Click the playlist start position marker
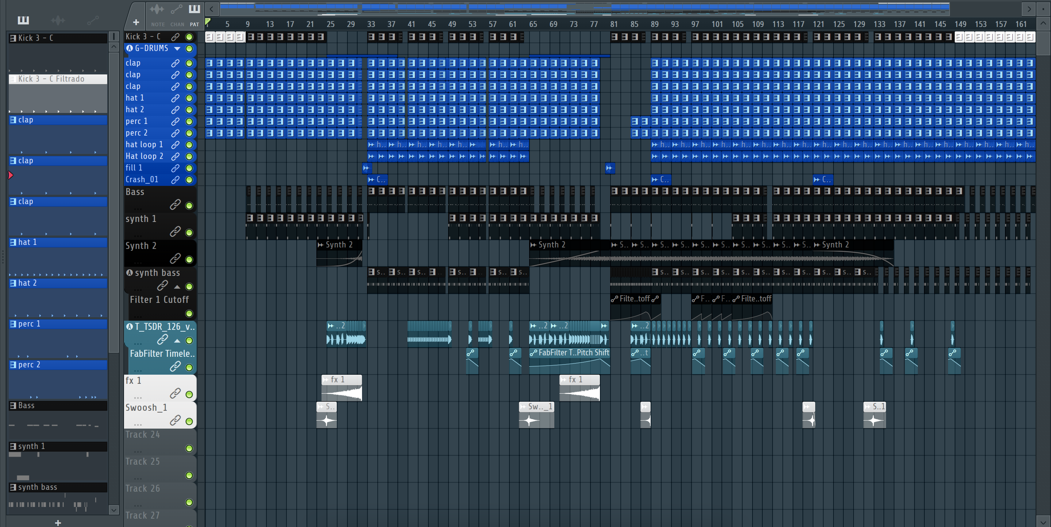The width and height of the screenshot is (1051, 527). pyautogui.click(x=208, y=22)
